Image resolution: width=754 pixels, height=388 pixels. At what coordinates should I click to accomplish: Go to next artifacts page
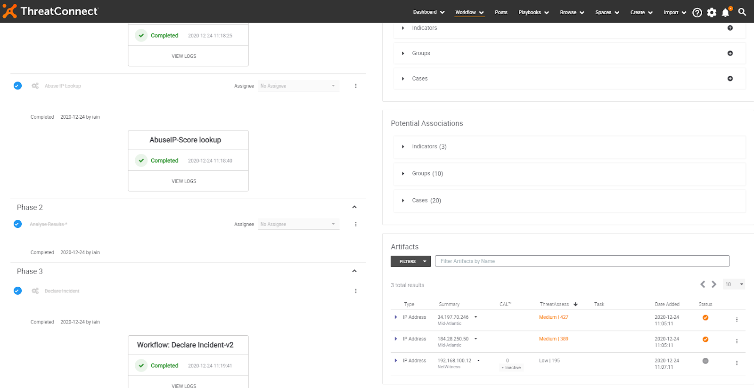point(714,284)
